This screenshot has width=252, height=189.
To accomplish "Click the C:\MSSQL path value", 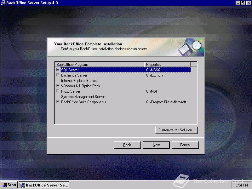I will tap(154, 70).
